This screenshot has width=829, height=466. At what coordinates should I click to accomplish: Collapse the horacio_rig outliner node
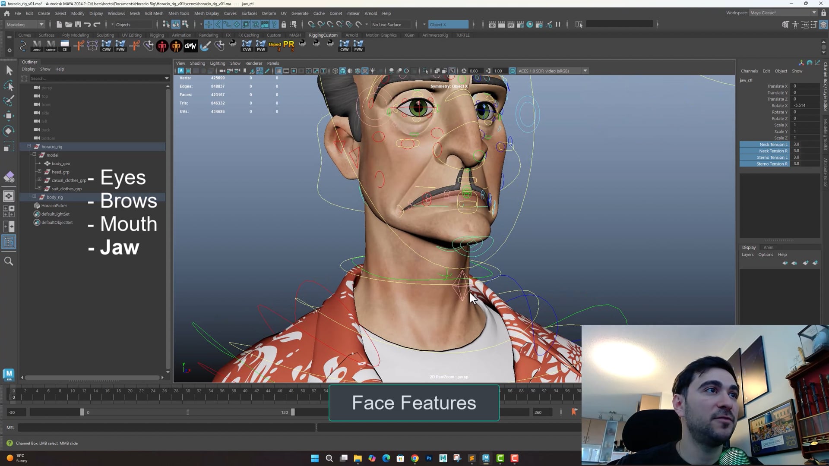[x=29, y=146]
